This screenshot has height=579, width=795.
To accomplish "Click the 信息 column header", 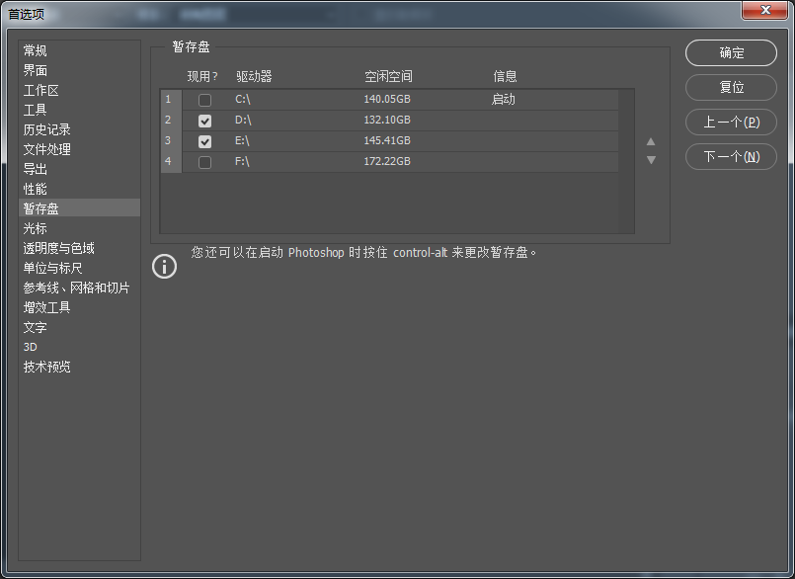I will tap(505, 77).
